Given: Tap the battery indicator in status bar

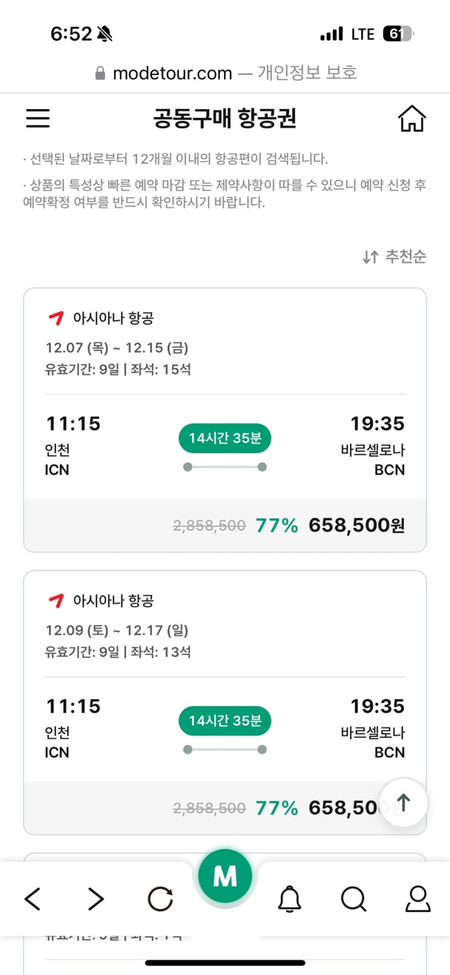Looking at the screenshot, I should coord(397,34).
